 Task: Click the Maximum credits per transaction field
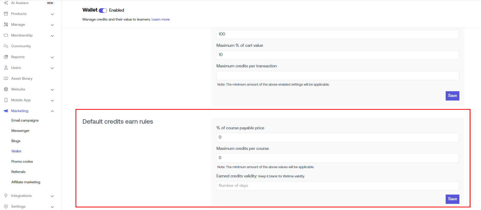(x=337, y=76)
